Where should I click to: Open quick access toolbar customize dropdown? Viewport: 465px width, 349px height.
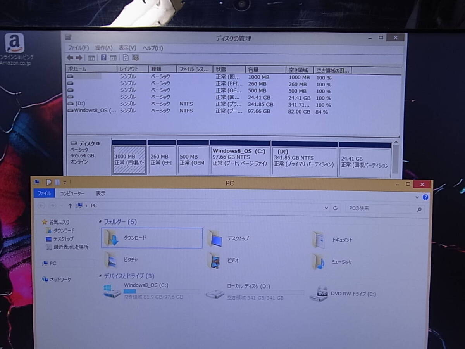65,182
